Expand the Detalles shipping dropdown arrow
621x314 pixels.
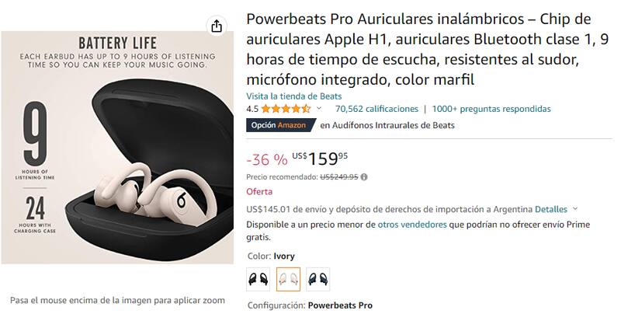(x=575, y=209)
